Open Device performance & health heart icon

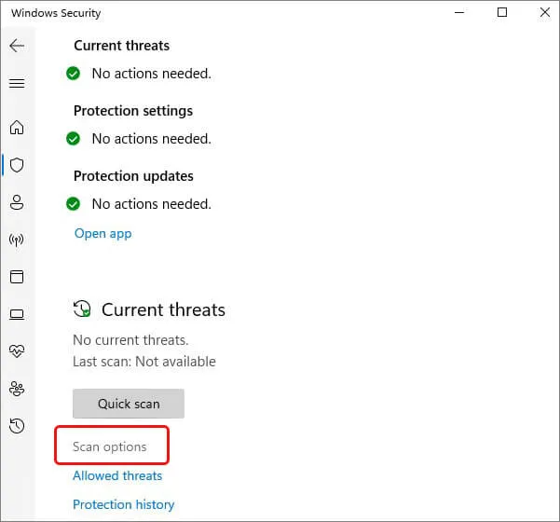pyautogui.click(x=17, y=351)
